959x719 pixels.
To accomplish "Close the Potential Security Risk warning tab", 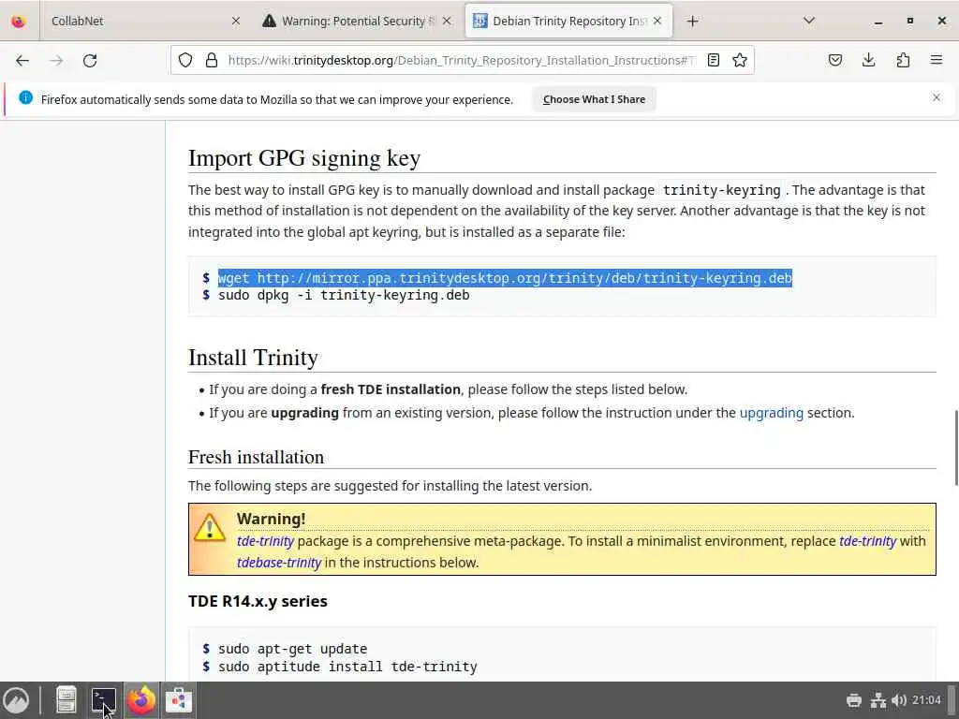I will [447, 22].
